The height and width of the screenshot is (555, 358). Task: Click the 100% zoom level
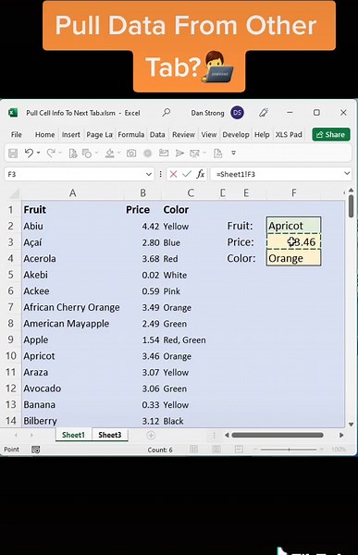[x=339, y=450]
